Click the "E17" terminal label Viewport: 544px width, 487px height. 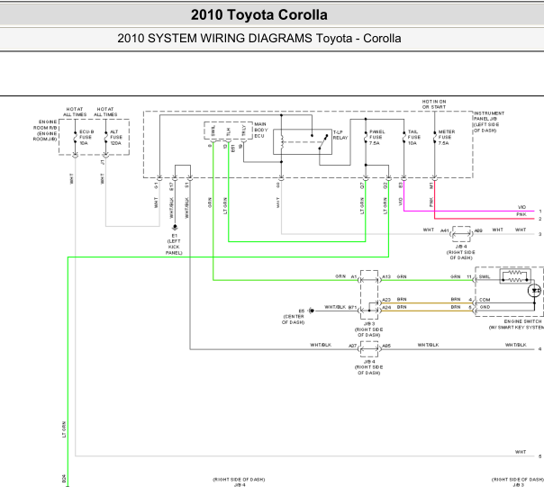(x=171, y=186)
